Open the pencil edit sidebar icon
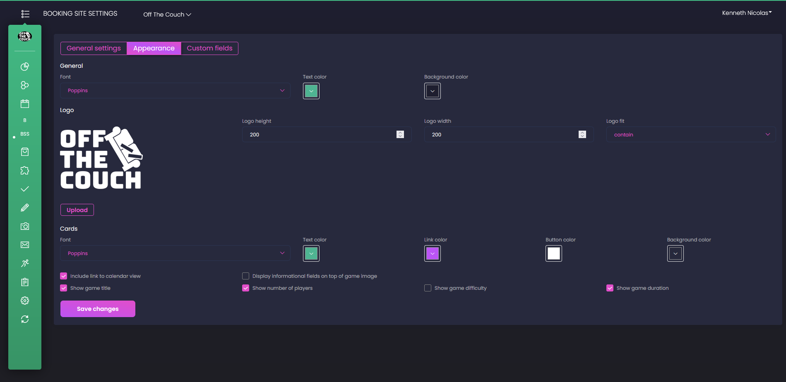The image size is (786, 382). (x=25, y=208)
